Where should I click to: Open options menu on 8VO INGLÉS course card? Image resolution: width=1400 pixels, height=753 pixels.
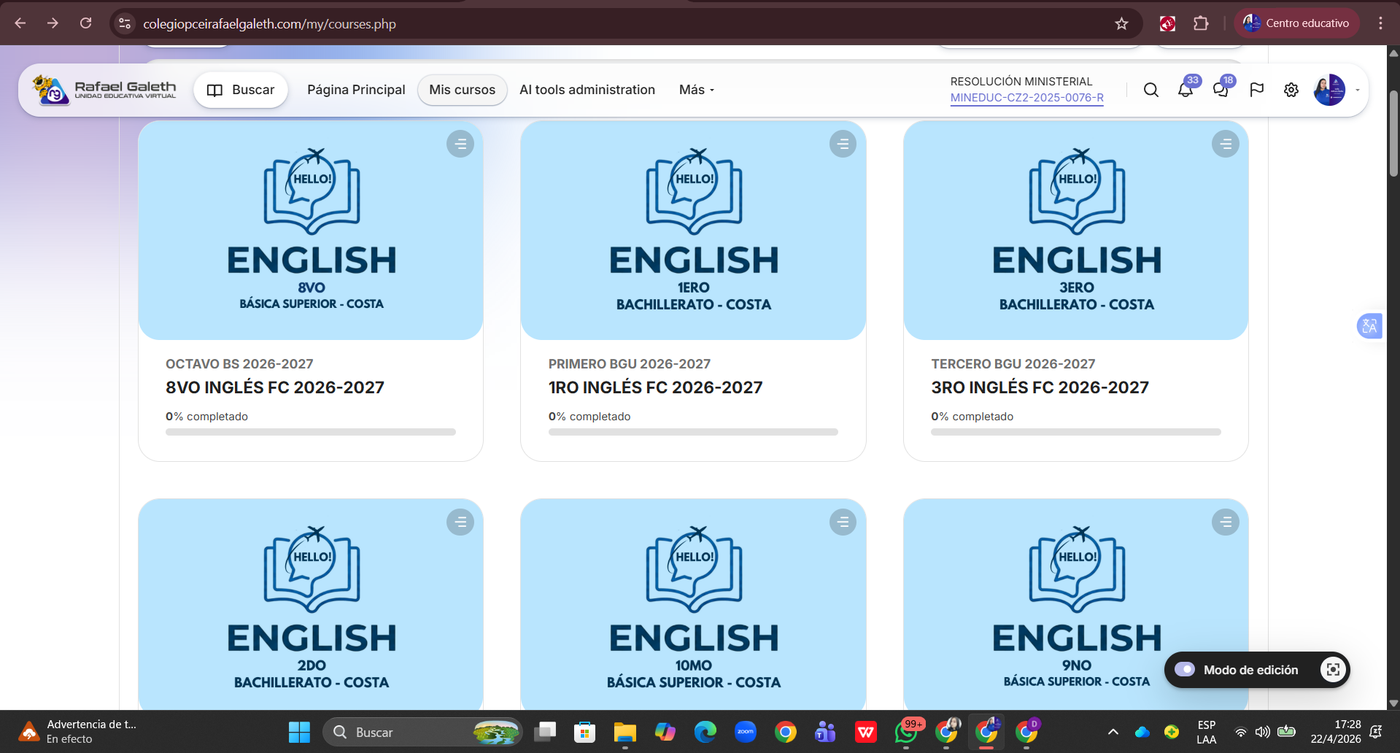pos(460,144)
